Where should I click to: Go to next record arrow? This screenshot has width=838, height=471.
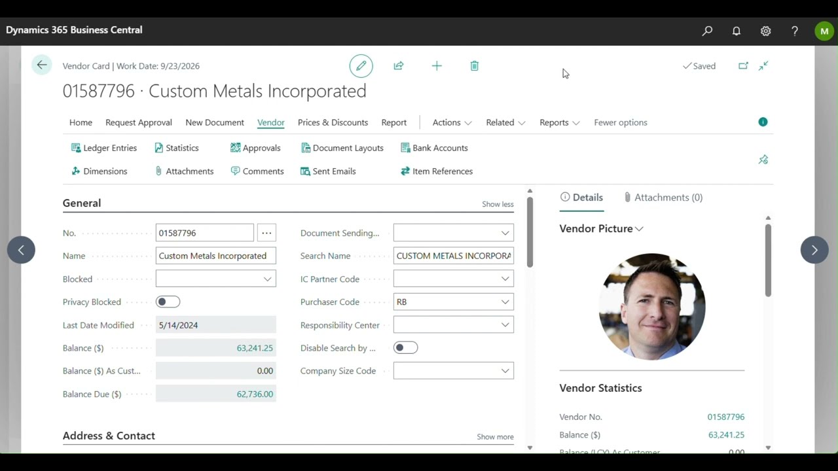(x=814, y=250)
